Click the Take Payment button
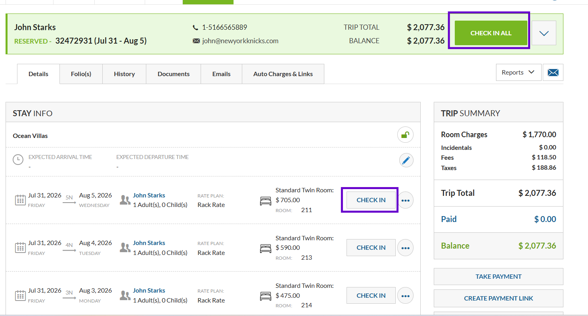 tap(498, 276)
